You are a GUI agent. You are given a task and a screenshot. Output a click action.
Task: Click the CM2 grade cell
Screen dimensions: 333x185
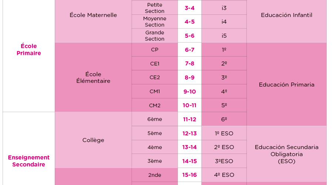pyautogui.click(x=155, y=105)
